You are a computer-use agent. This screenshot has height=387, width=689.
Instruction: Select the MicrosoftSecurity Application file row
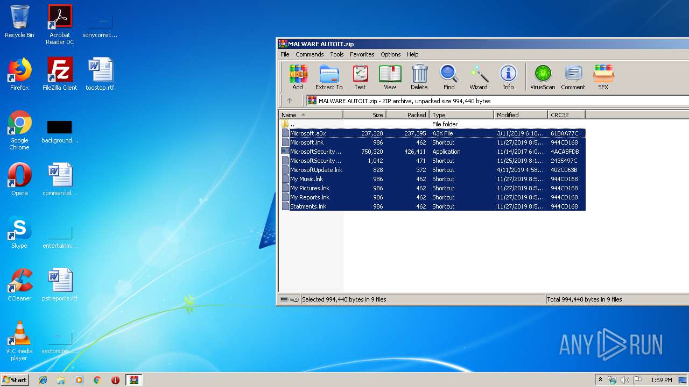432,152
